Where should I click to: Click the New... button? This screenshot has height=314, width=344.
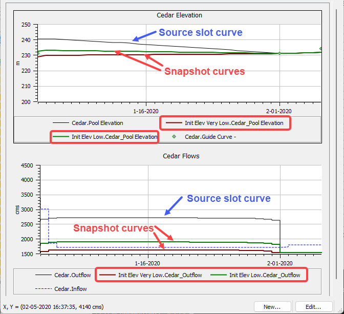click(272, 307)
